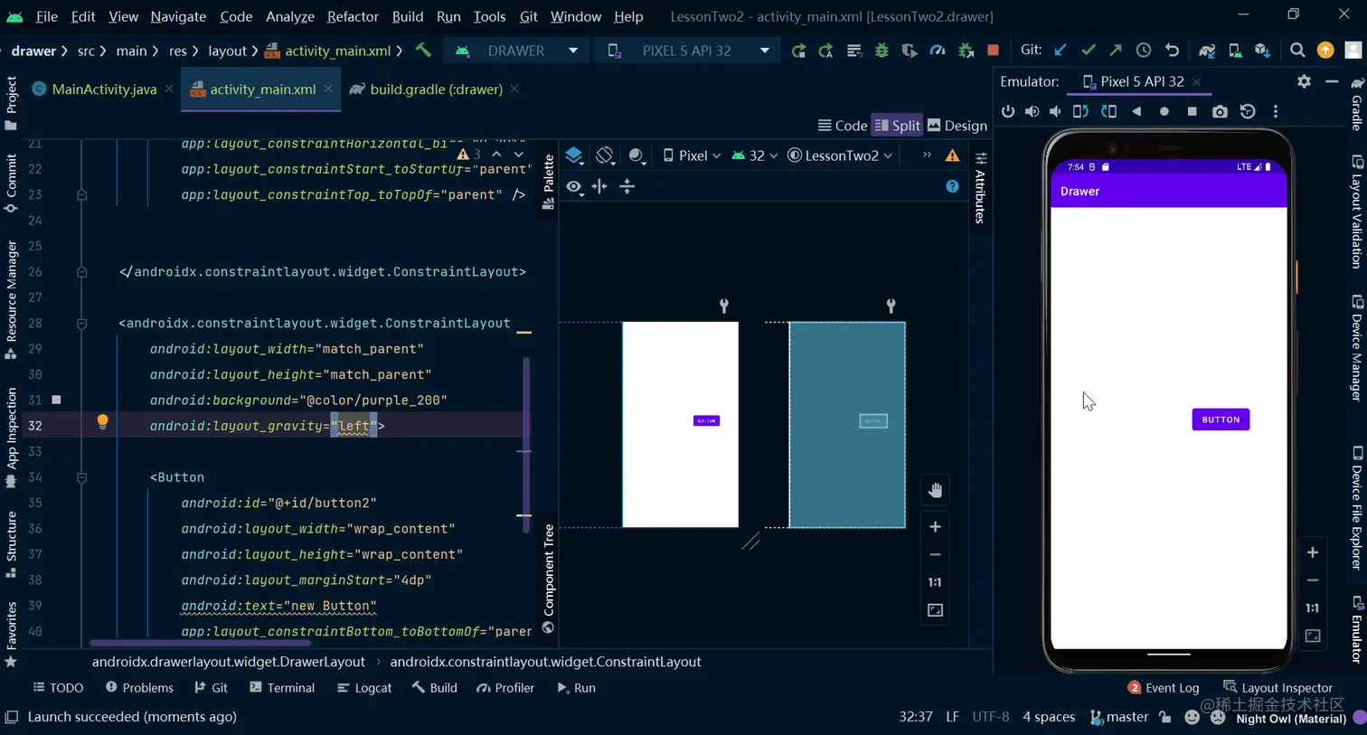Click the Search Everywhere magnifier icon
1367x735 pixels.
(x=1297, y=51)
